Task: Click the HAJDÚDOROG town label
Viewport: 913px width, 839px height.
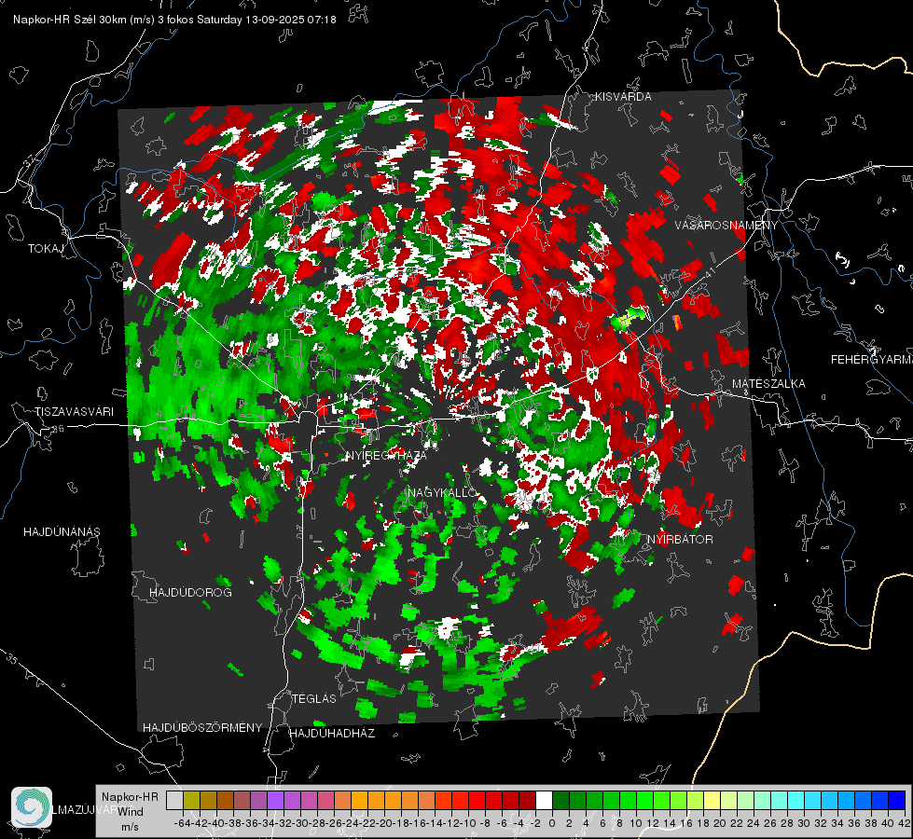Action: 190,592
